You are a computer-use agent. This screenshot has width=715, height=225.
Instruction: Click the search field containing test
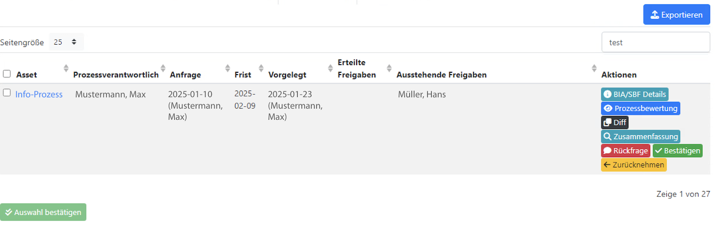point(656,42)
